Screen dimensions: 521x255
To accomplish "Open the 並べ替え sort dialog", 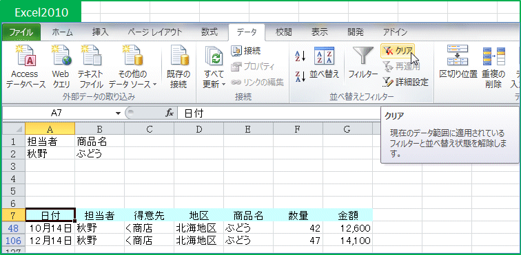I will 325,63.
